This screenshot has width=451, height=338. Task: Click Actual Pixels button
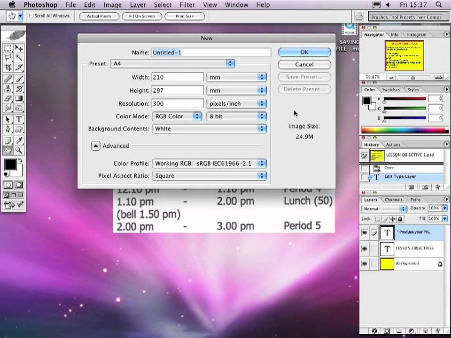[99, 16]
